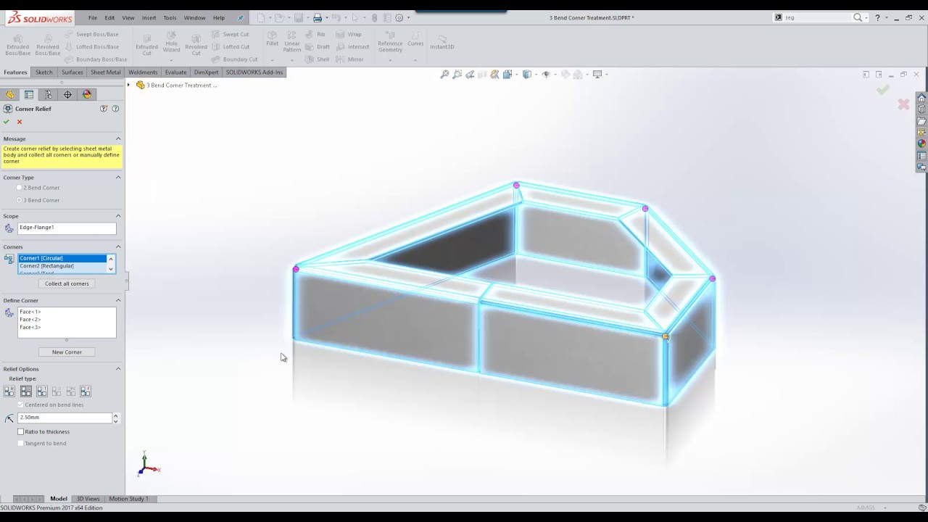The height and width of the screenshot is (522, 928).
Task: Expand 3 Bend Corner Treatment flyout tree
Action: click(129, 85)
